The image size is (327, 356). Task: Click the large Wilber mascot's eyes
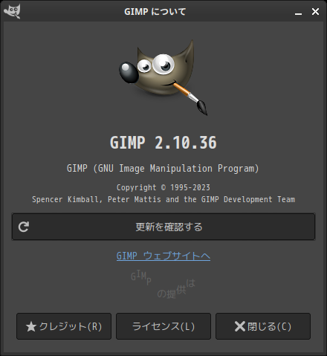[x=156, y=64]
